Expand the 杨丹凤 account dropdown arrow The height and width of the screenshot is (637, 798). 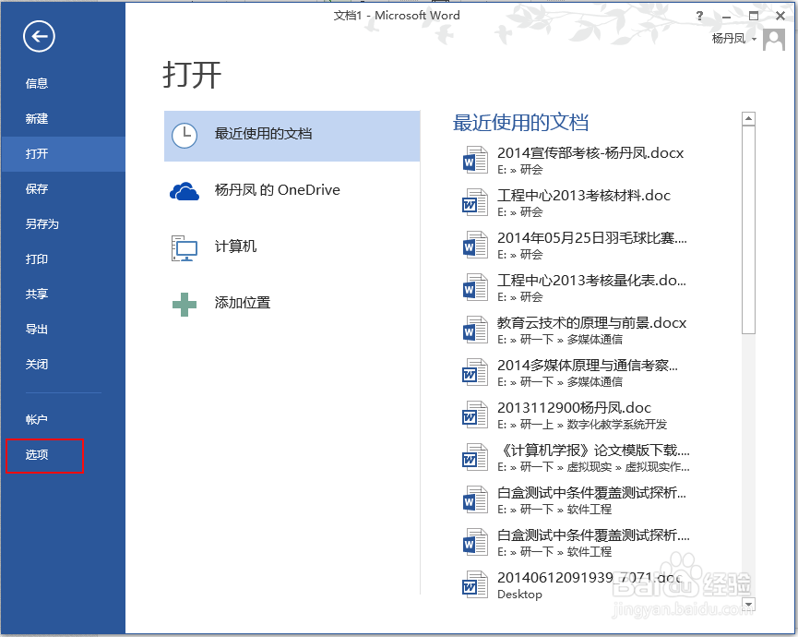(755, 39)
